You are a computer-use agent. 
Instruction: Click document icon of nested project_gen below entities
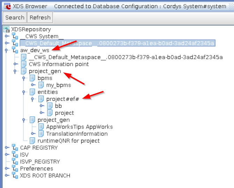32,120
